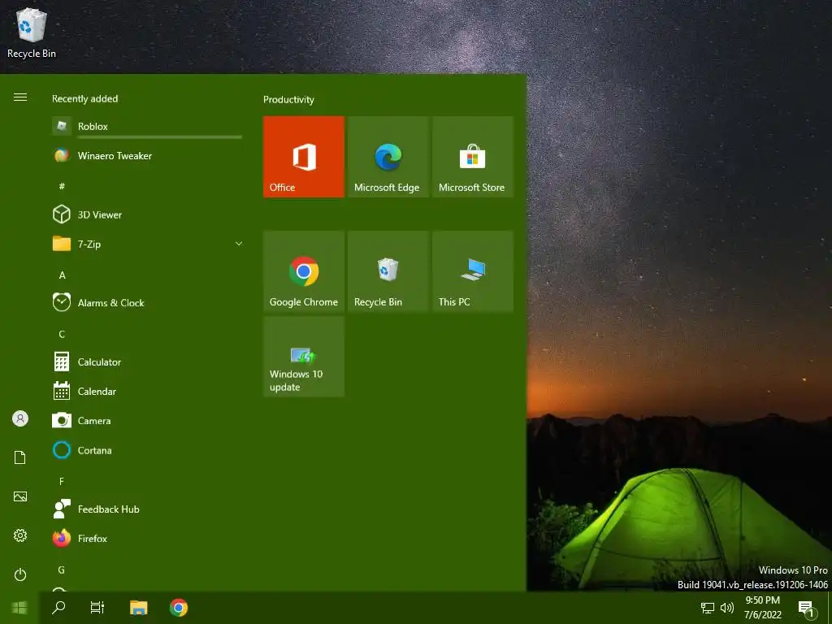Launch Chrome from the taskbar
This screenshot has width=832, height=624.
tap(179, 608)
